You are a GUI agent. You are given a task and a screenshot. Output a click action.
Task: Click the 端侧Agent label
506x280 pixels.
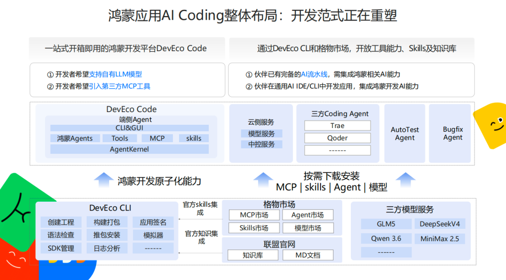(x=135, y=120)
